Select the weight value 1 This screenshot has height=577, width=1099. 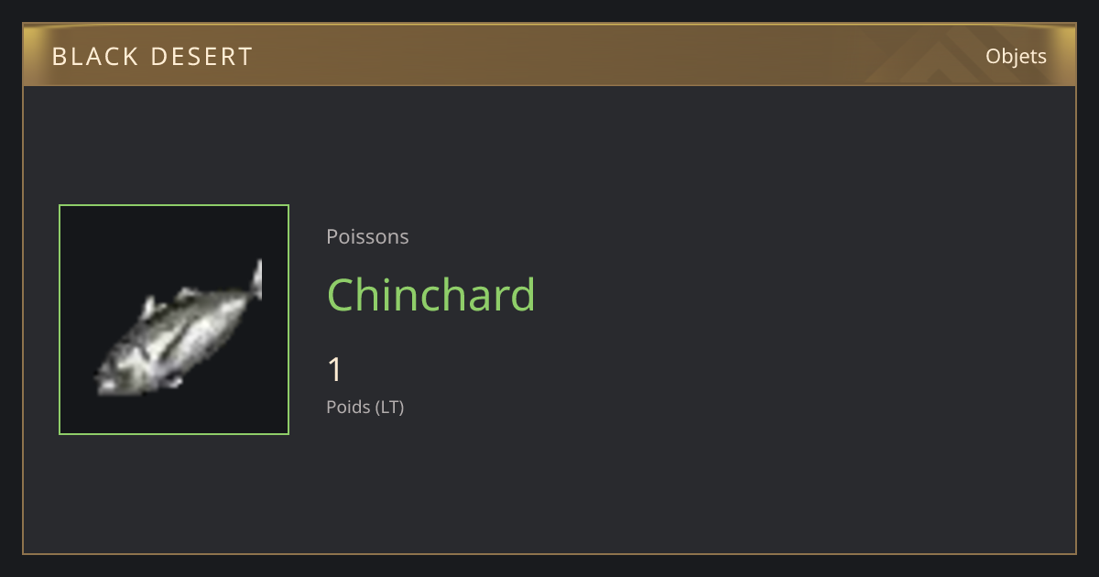[334, 370]
